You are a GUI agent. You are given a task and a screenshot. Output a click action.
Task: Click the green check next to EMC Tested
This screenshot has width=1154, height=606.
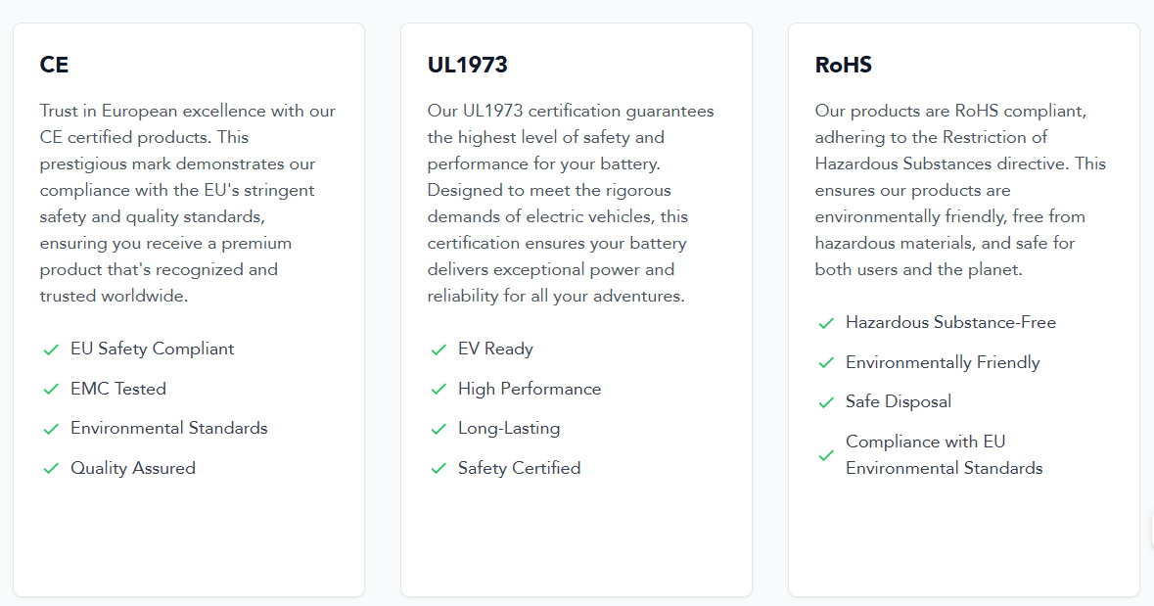pos(51,389)
